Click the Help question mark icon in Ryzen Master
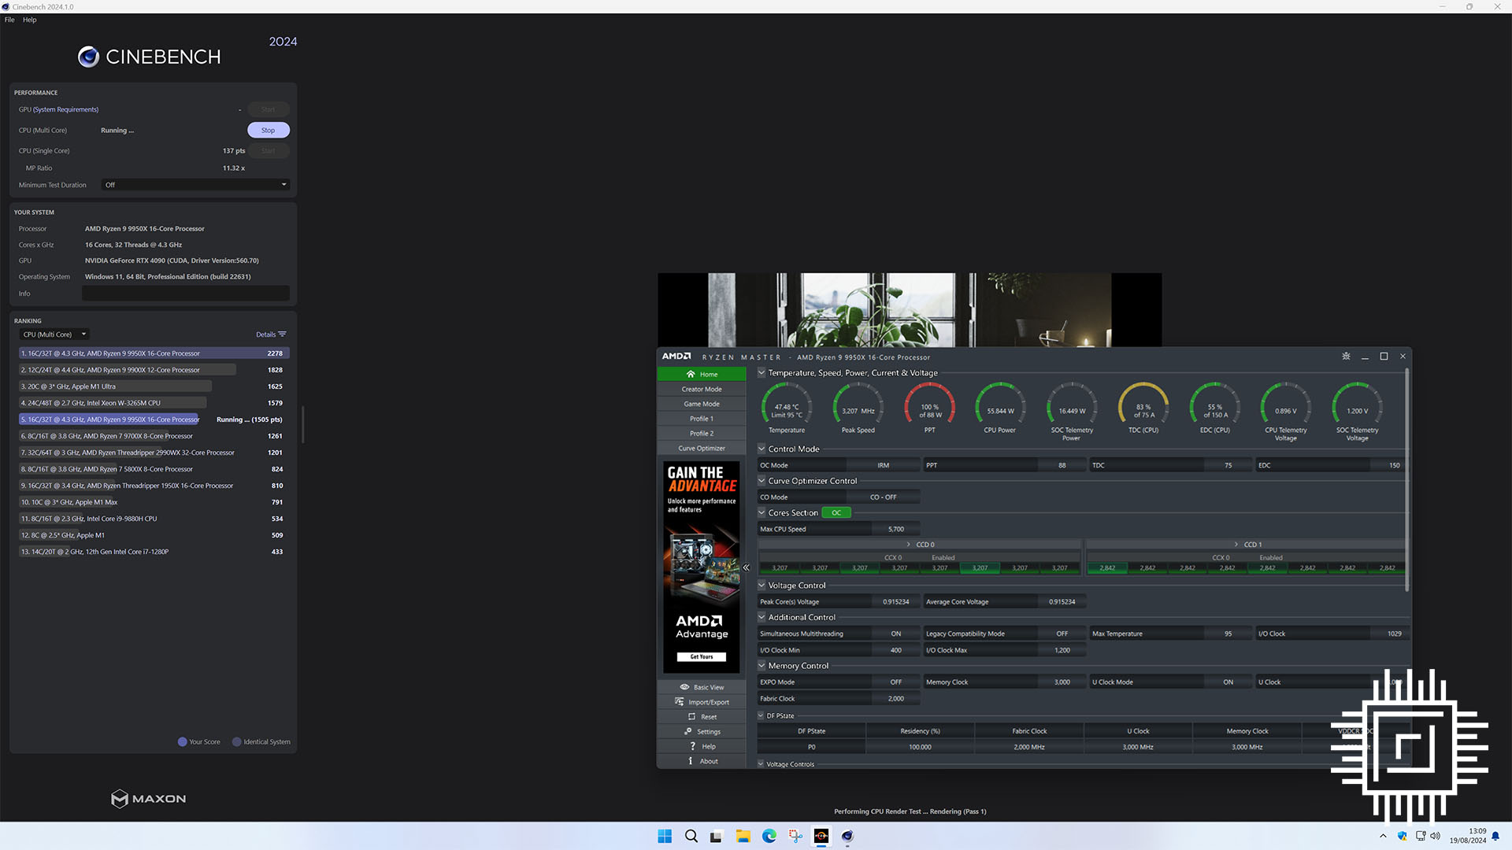The image size is (1512, 850). 693,746
